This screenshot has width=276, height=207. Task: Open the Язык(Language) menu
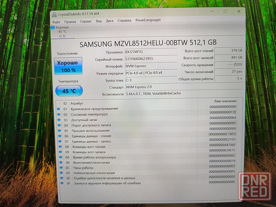pyautogui.click(x=148, y=20)
